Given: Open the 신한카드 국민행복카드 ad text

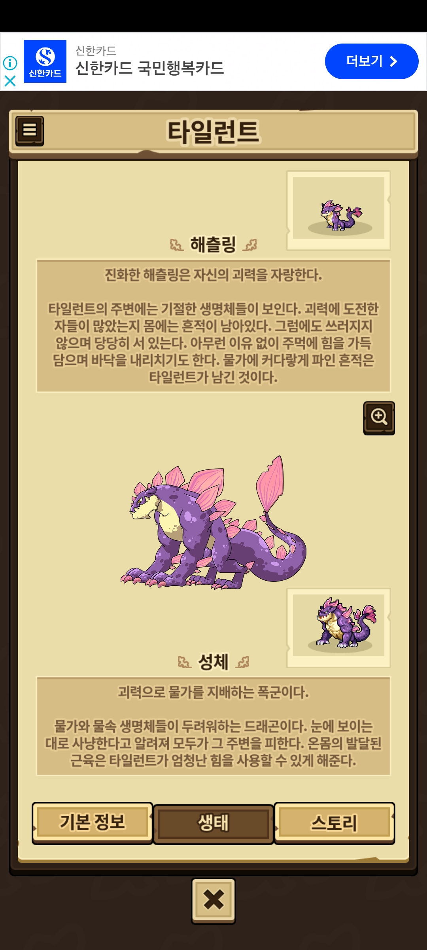Looking at the screenshot, I should coord(149,68).
